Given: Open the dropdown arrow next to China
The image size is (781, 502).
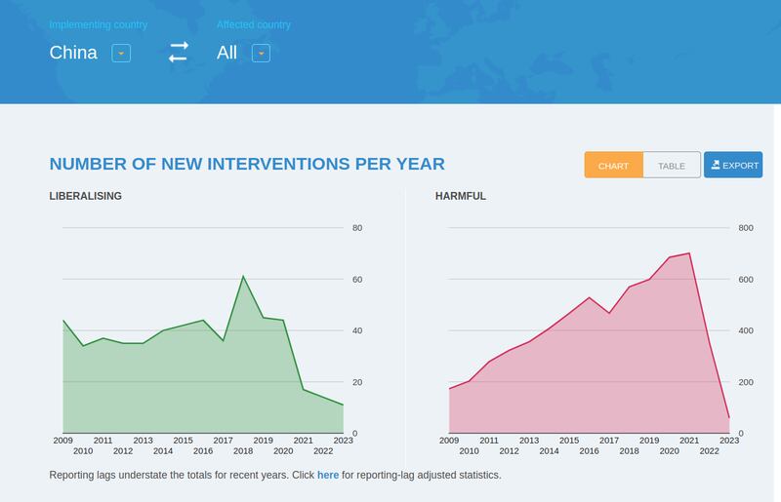Looking at the screenshot, I should pos(120,53).
